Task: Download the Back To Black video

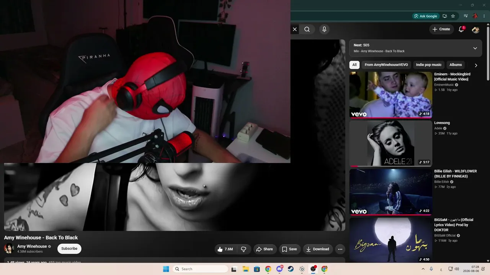Action: (x=318, y=249)
